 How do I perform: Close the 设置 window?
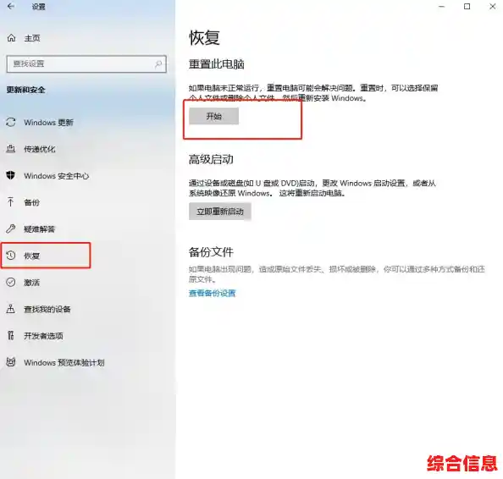click(492, 7)
